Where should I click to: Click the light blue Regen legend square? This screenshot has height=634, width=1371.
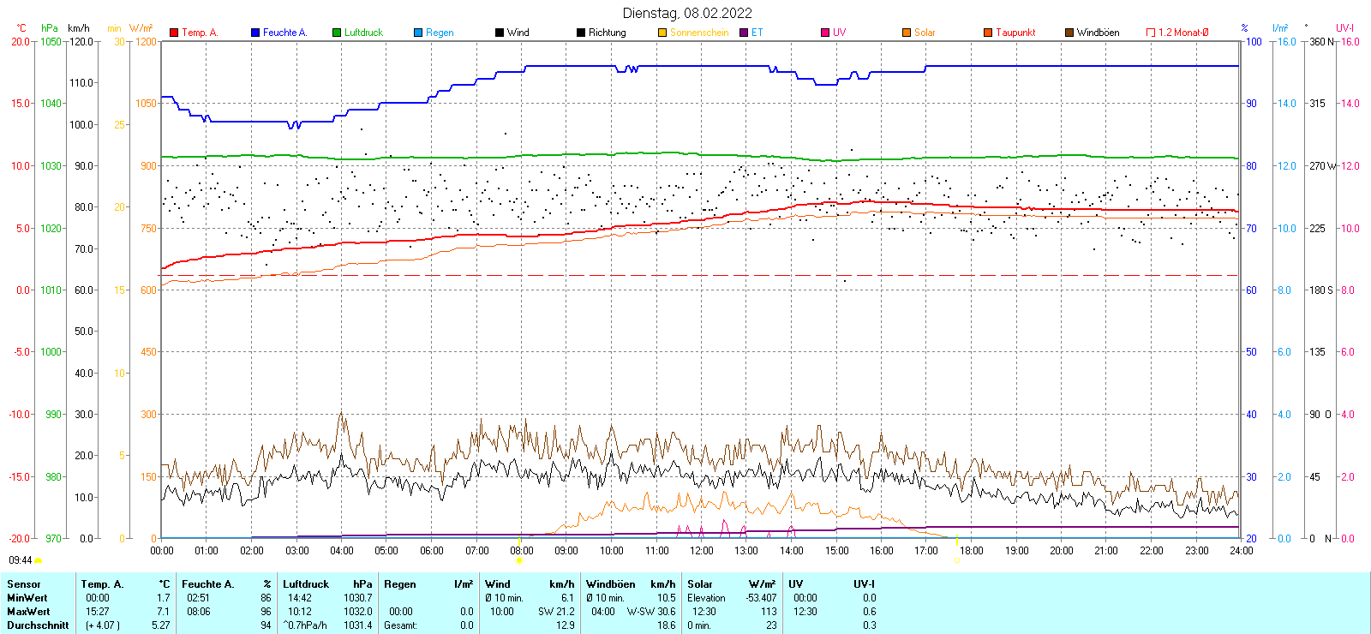[x=418, y=33]
